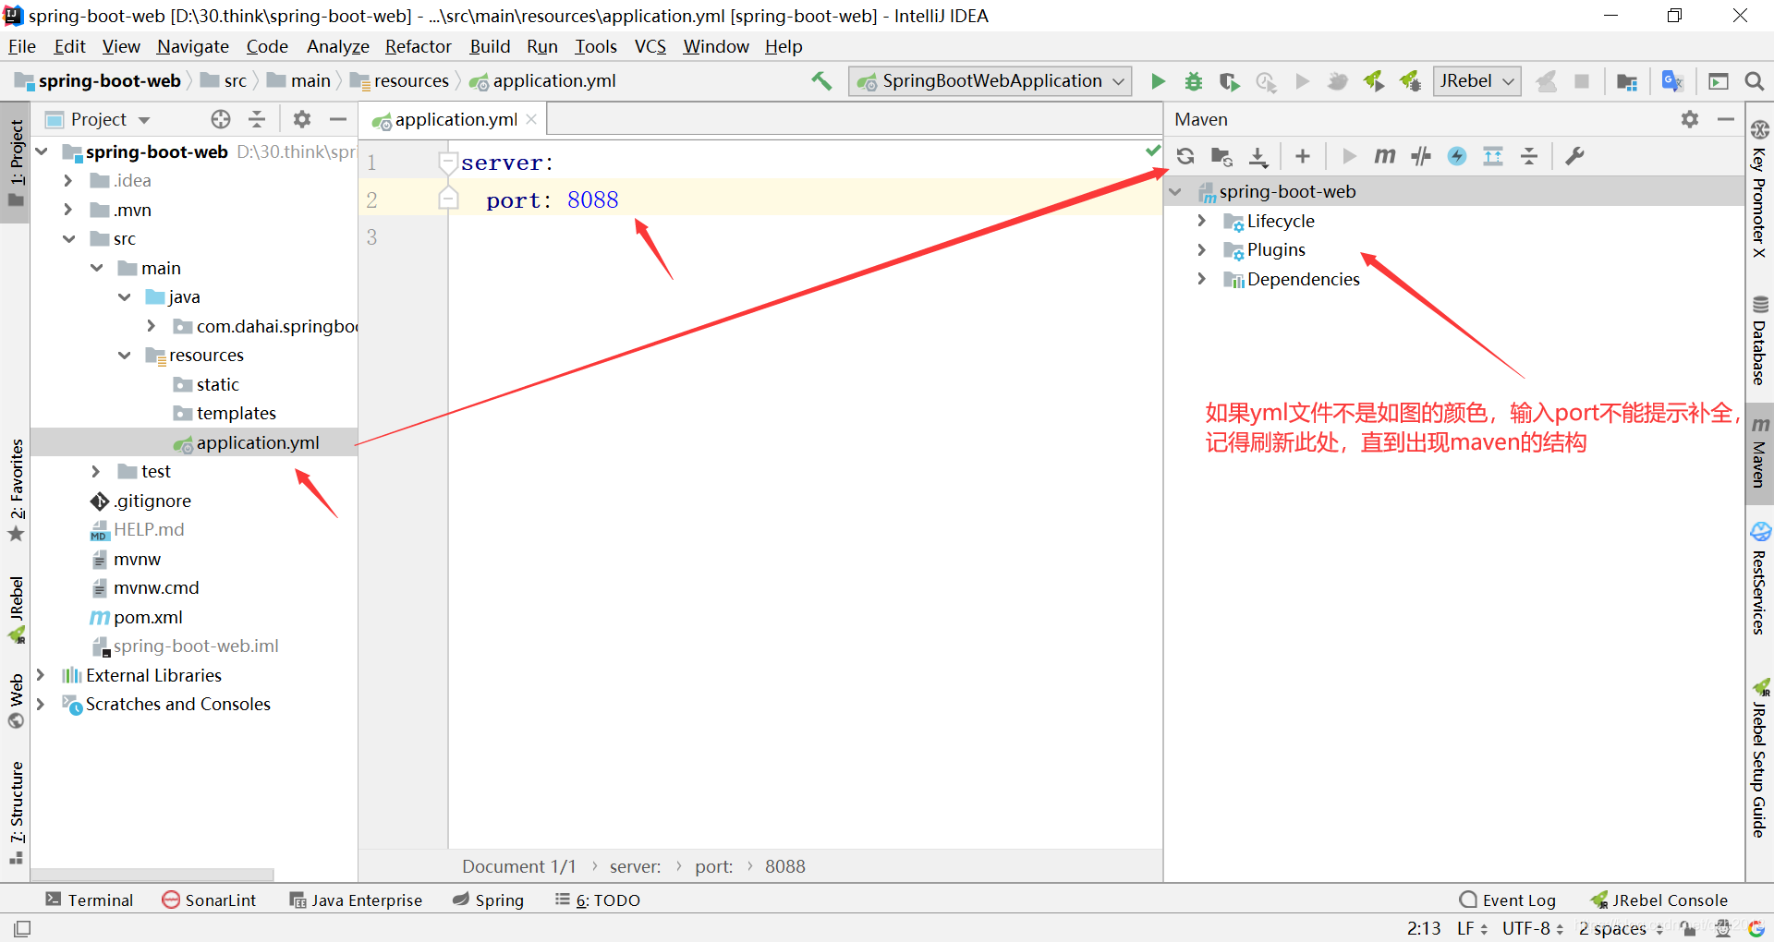
Task: Open the JRebel Console
Action: tap(1659, 900)
